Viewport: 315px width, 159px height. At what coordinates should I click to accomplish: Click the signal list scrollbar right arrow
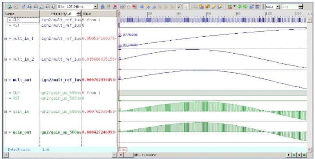114,155
